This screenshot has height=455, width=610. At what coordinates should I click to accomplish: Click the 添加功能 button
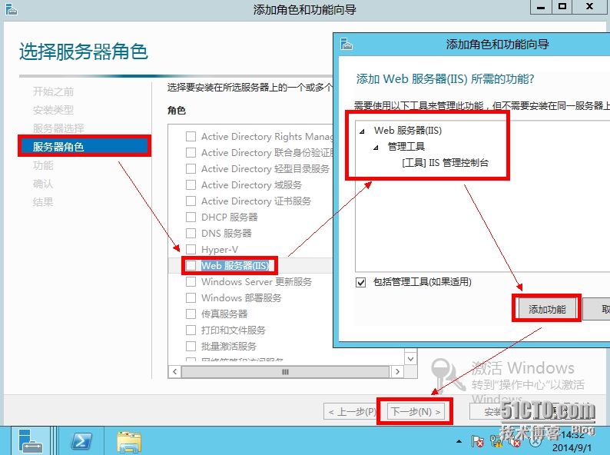click(x=546, y=309)
